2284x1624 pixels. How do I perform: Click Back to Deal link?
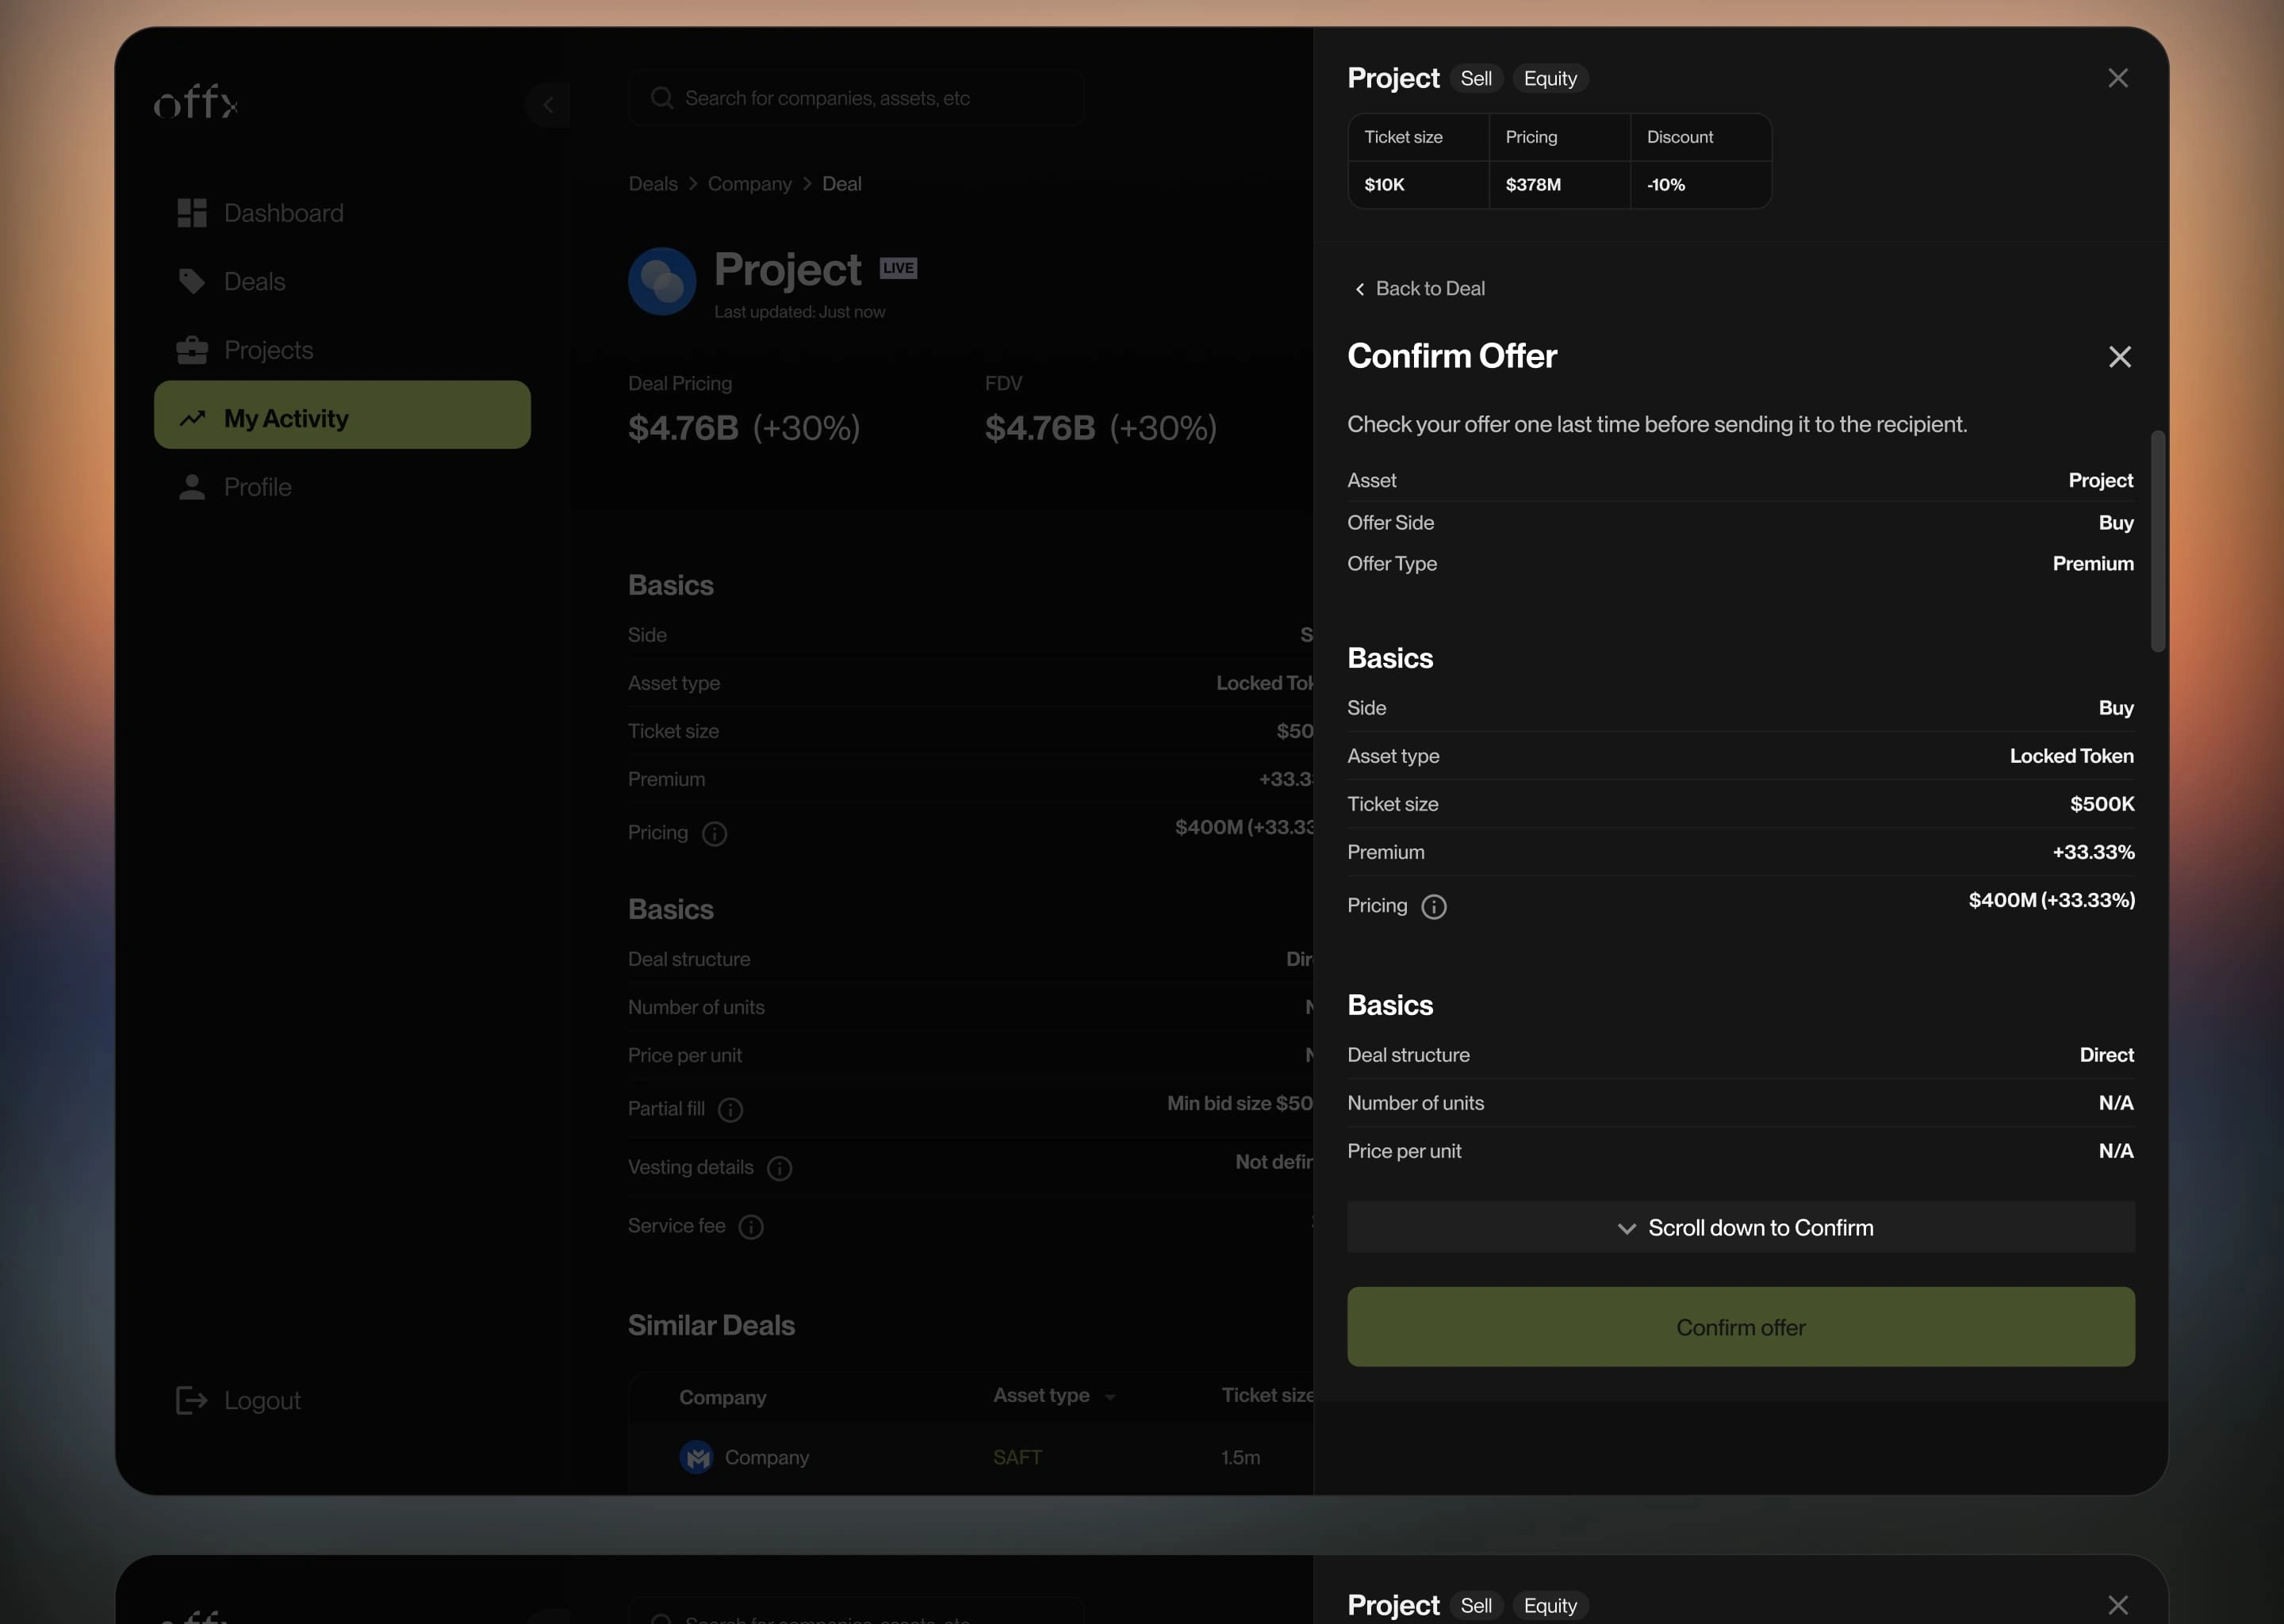(x=1418, y=286)
